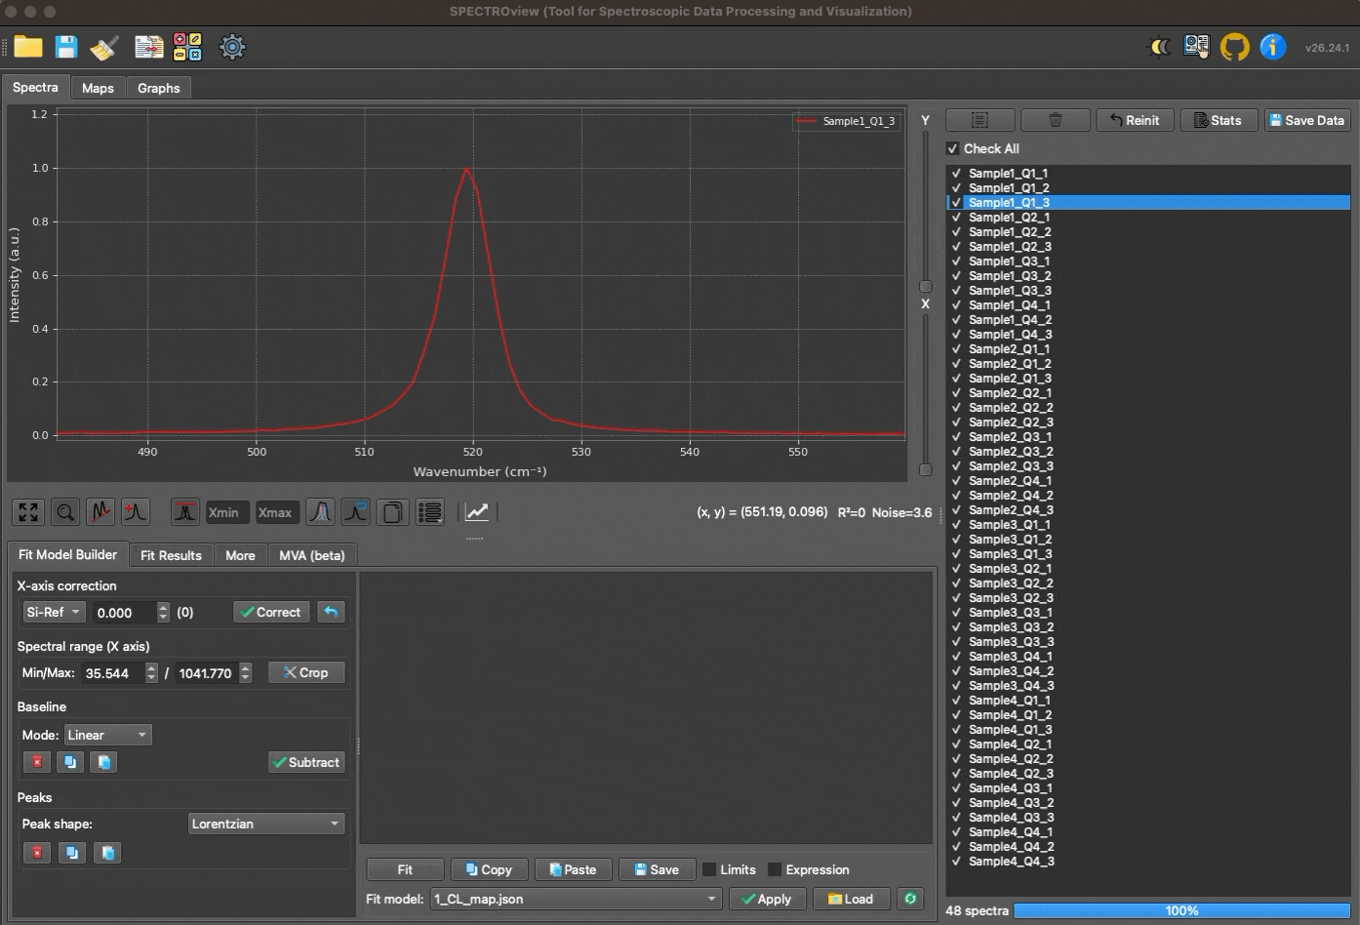Select the baseline points tool icon
This screenshot has height=925, width=1360.
click(100, 512)
